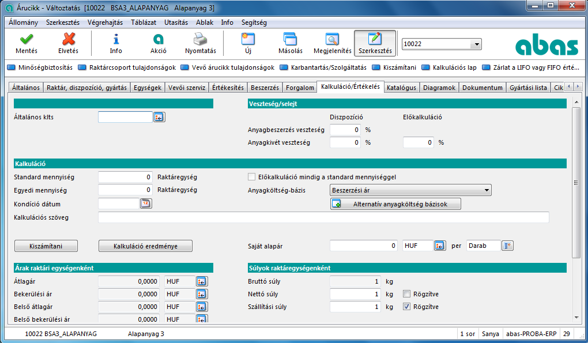The height and width of the screenshot is (343, 588).
Task: Click vertical scrollbar down arrow
Action: [576, 318]
